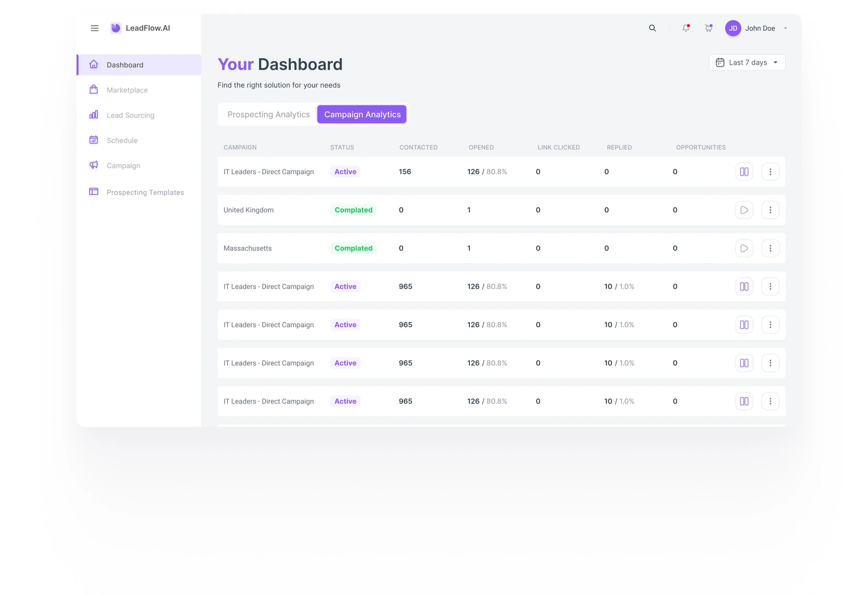The height and width of the screenshot is (595, 842).
Task: Select the Campaign Analytics tab
Action: pyautogui.click(x=362, y=114)
